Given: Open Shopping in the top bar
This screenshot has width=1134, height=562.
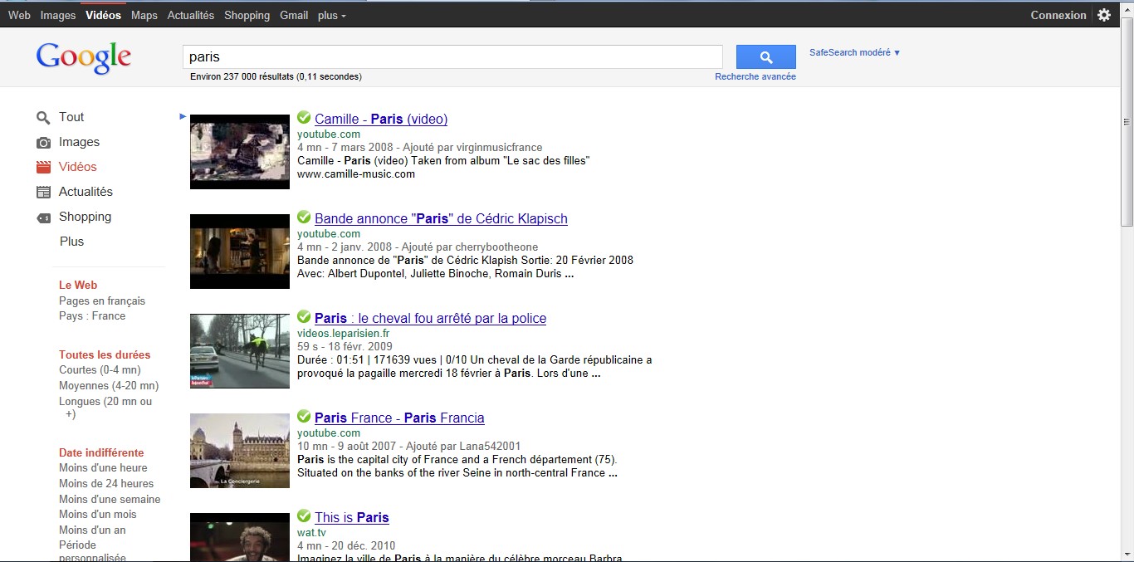Looking at the screenshot, I should coord(247,15).
